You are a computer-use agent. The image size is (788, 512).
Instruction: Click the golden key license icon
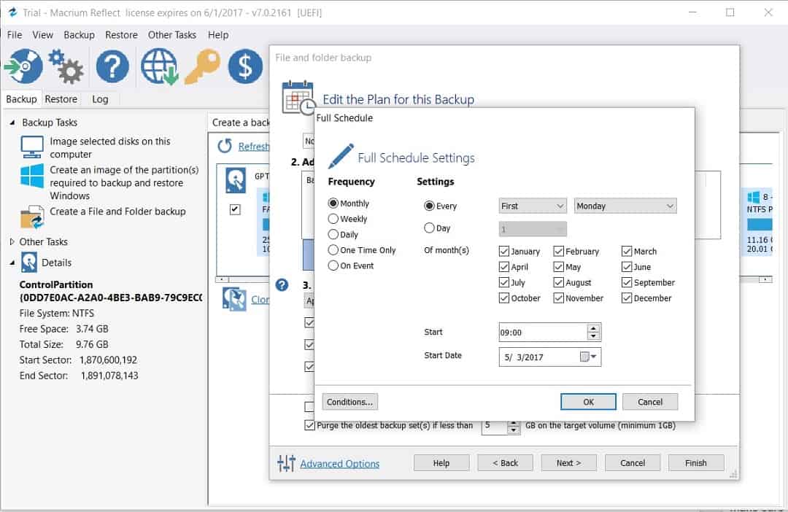[x=203, y=66]
